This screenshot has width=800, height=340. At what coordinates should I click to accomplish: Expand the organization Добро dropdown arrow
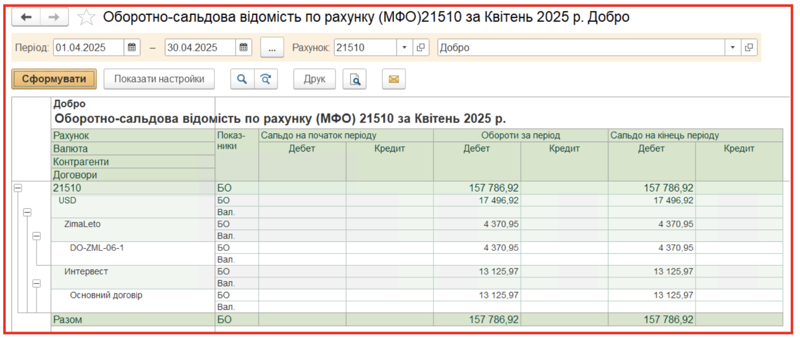pyautogui.click(x=732, y=47)
